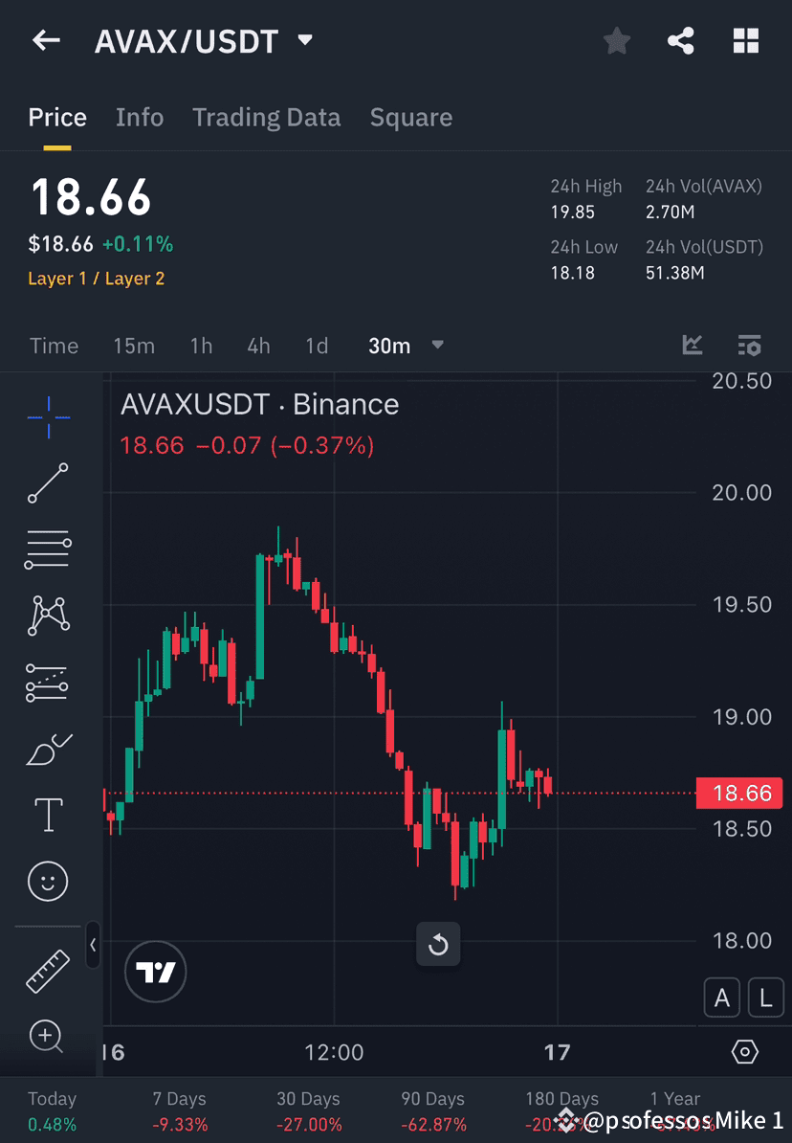Screen dimensions: 792x1143
Task: Click the chart refresh button
Action: point(438,944)
